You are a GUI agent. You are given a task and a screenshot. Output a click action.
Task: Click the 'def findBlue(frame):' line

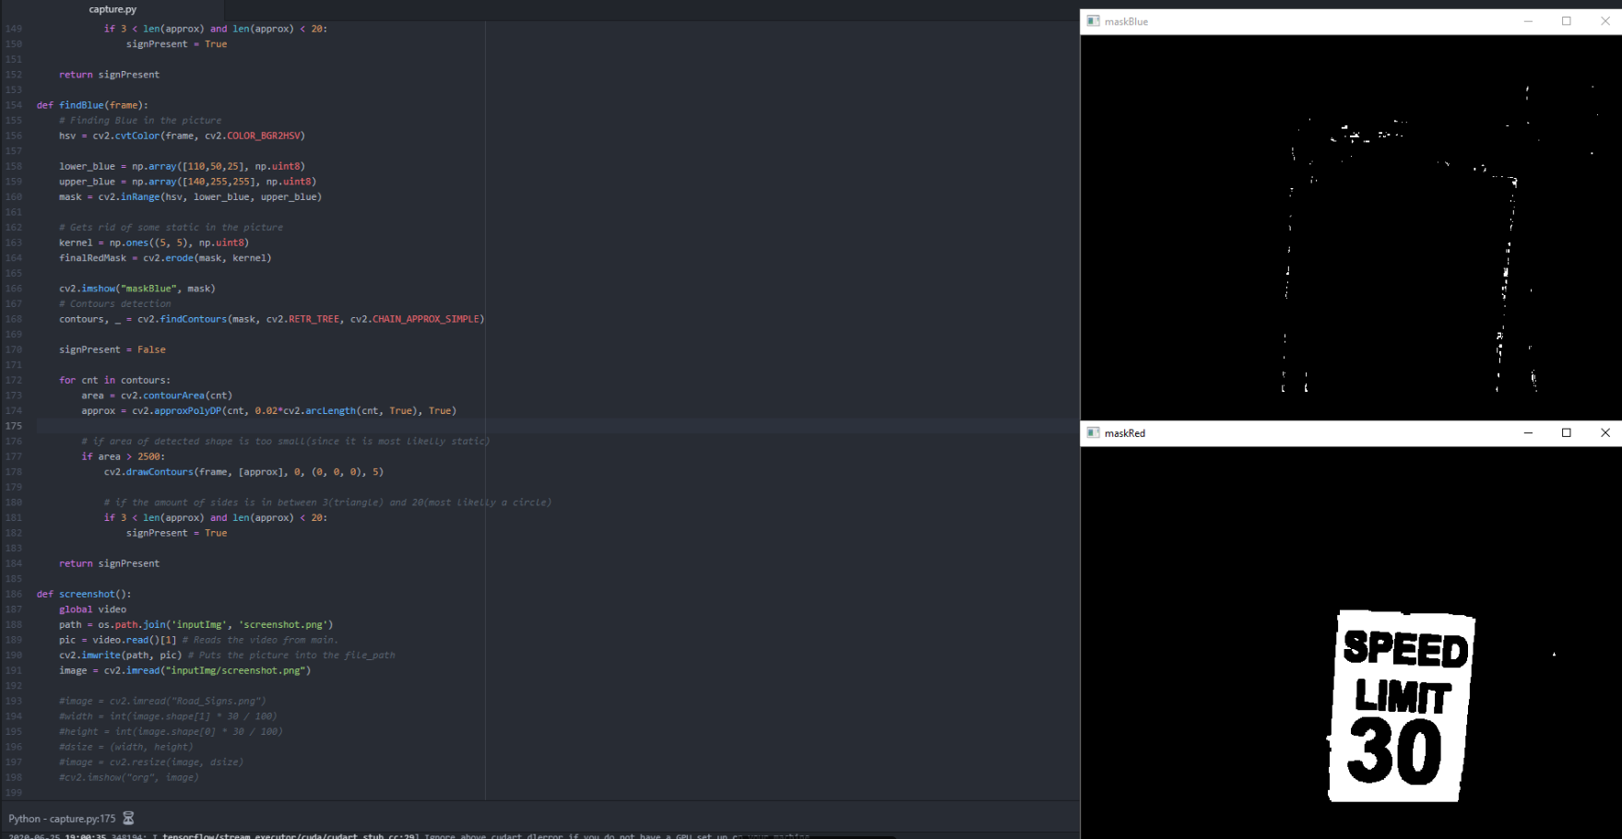[92, 105]
